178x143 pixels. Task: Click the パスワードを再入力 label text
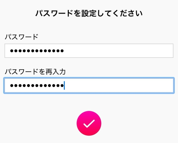point(35,72)
